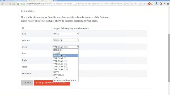
Task: Open the date column type dropdown
Action: [66, 34]
